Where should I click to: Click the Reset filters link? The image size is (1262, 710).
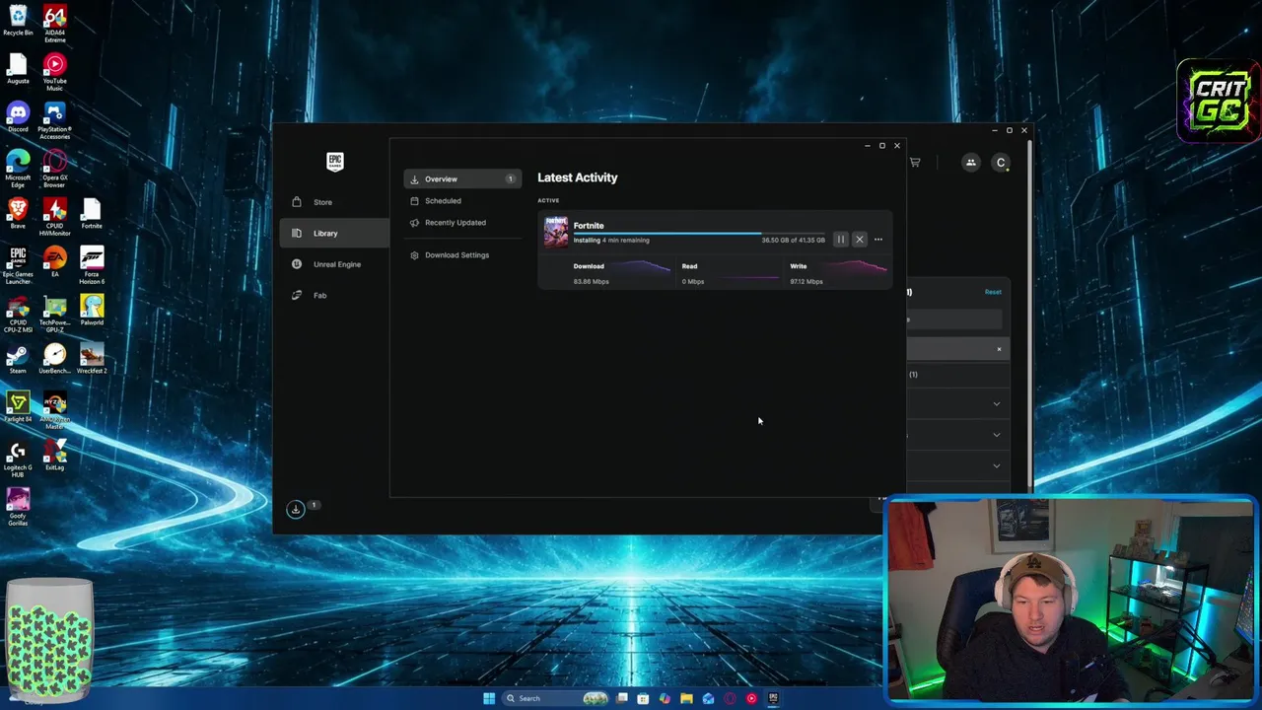pyautogui.click(x=993, y=292)
